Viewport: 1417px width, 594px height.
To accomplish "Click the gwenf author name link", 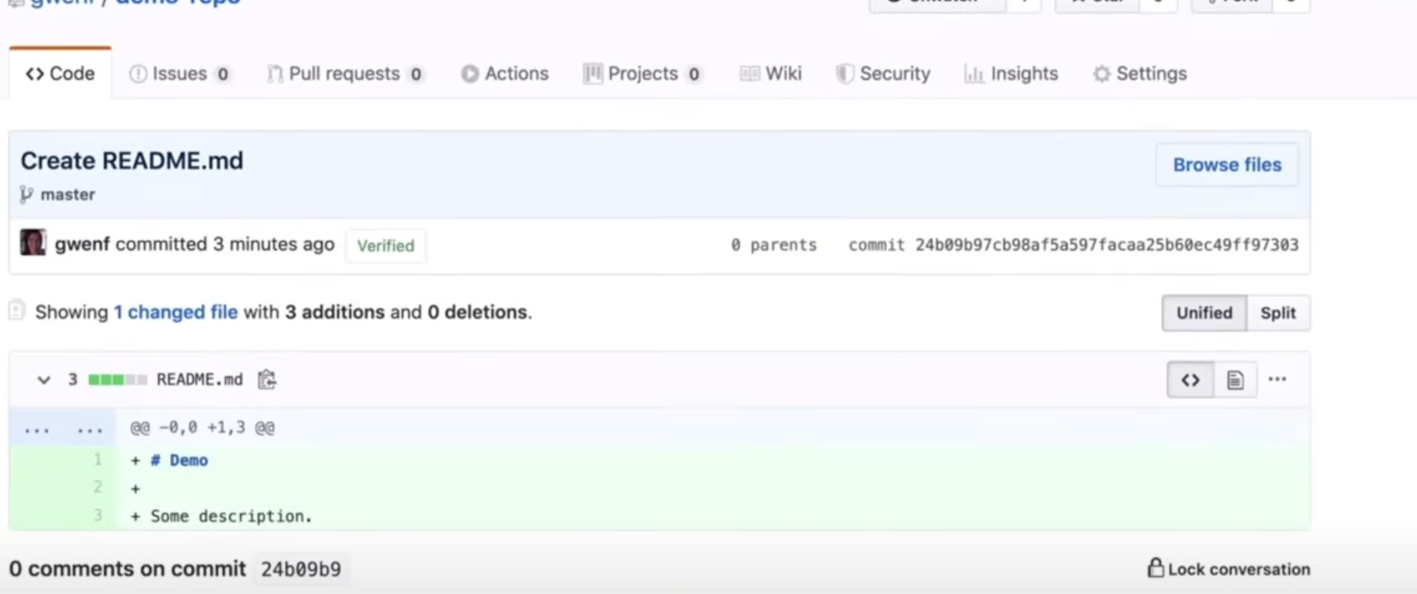I will click(82, 244).
